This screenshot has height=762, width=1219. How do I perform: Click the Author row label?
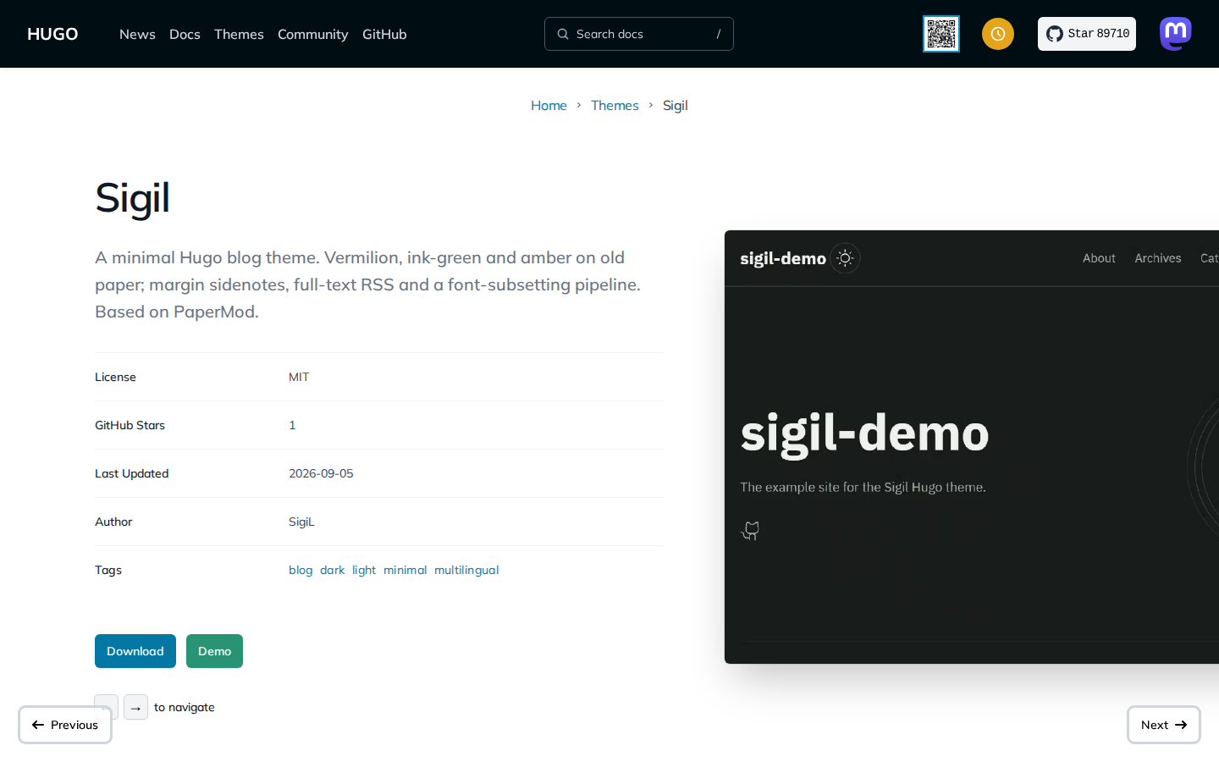click(113, 522)
